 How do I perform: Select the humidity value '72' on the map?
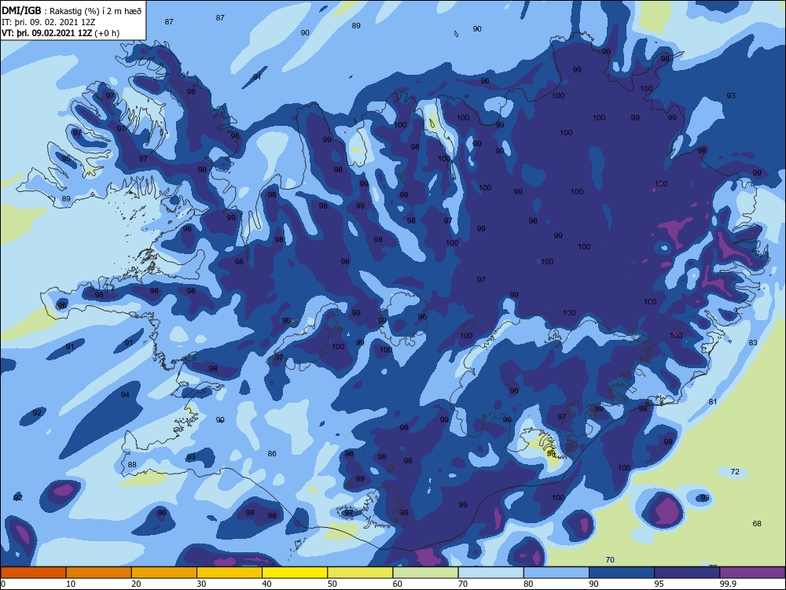tap(735, 471)
